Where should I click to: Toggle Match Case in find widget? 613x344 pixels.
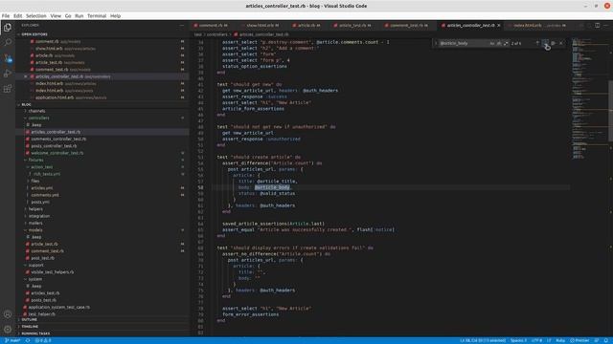tap(492, 43)
